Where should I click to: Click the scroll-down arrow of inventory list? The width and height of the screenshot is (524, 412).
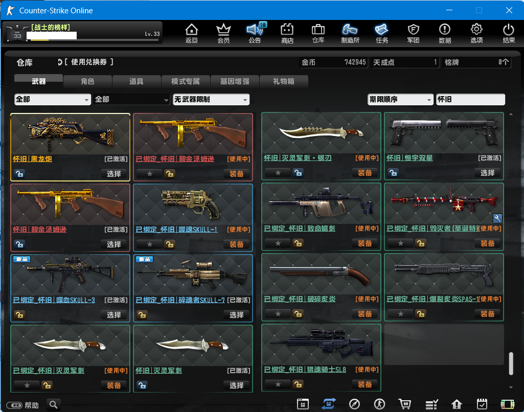click(x=511, y=387)
